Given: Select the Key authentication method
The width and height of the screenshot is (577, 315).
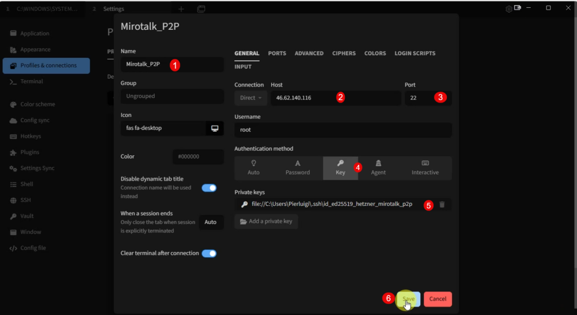Looking at the screenshot, I should (340, 168).
